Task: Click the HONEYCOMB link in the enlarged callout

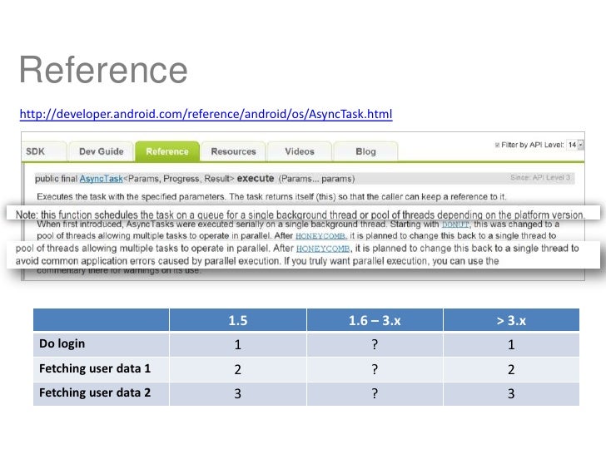Action: (323, 249)
